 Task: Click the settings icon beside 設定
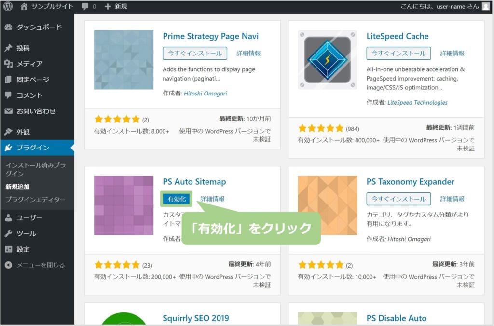pos(9,249)
